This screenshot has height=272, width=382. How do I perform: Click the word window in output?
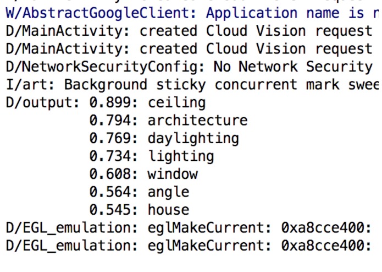coord(173,174)
